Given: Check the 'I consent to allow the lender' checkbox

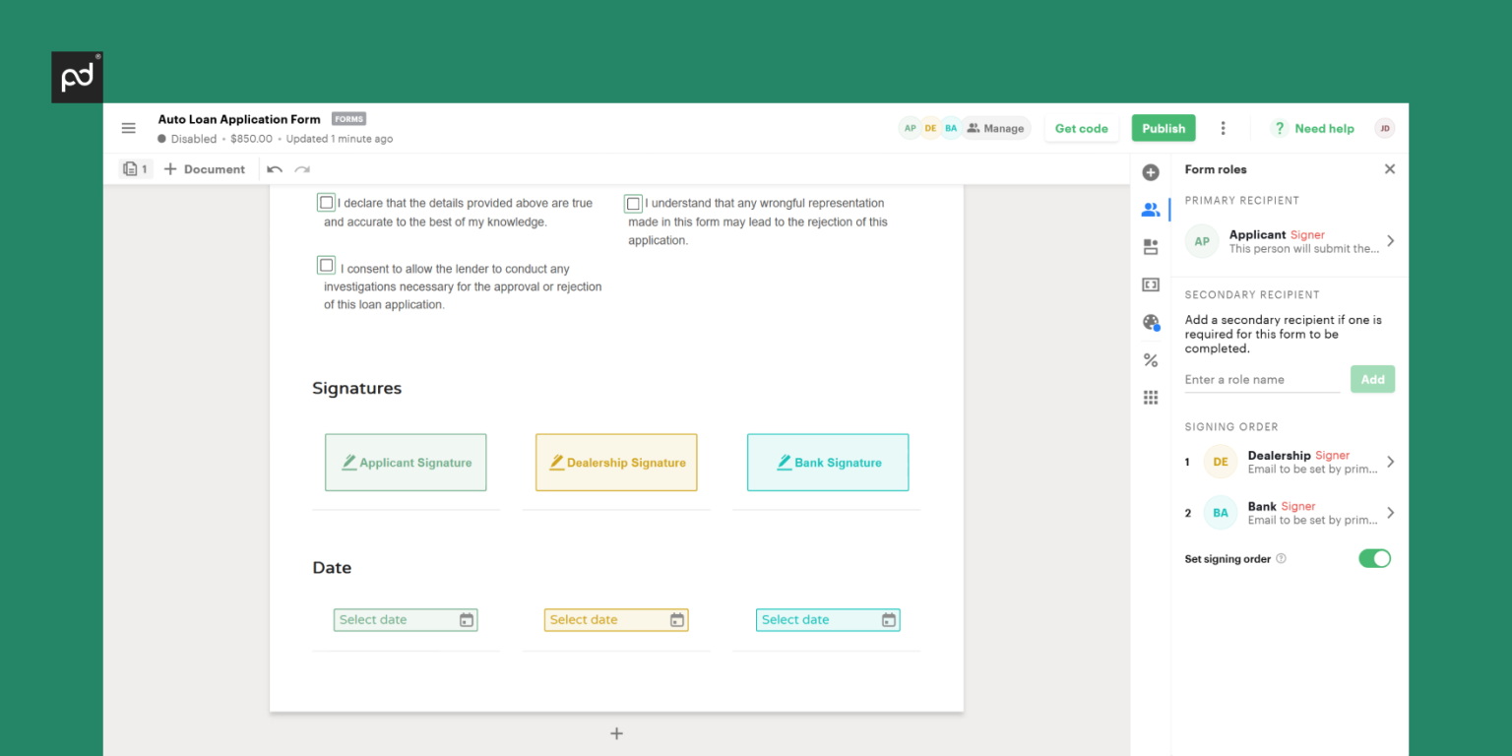Looking at the screenshot, I should 326,266.
